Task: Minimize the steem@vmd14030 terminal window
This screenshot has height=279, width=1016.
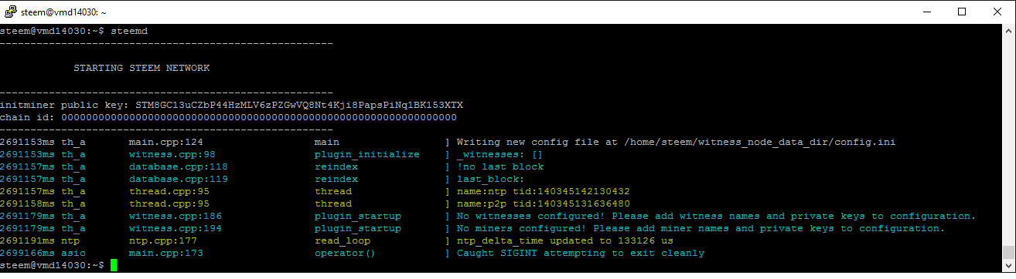Action: (926, 12)
